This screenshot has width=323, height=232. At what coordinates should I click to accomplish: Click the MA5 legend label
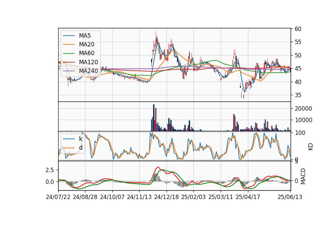85,36
